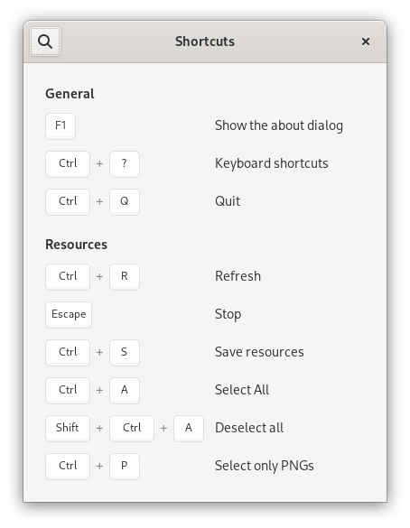Click the R key cap for Refresh
Screen dimensions: 410x528
[x=125, y=277]
